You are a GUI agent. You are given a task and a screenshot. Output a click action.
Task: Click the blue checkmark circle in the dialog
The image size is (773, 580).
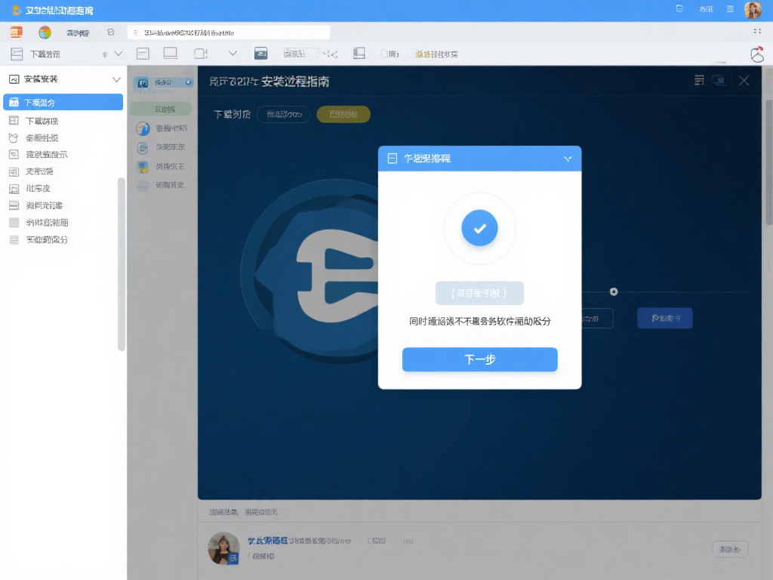pyautogui.click(x=479, y=227)
